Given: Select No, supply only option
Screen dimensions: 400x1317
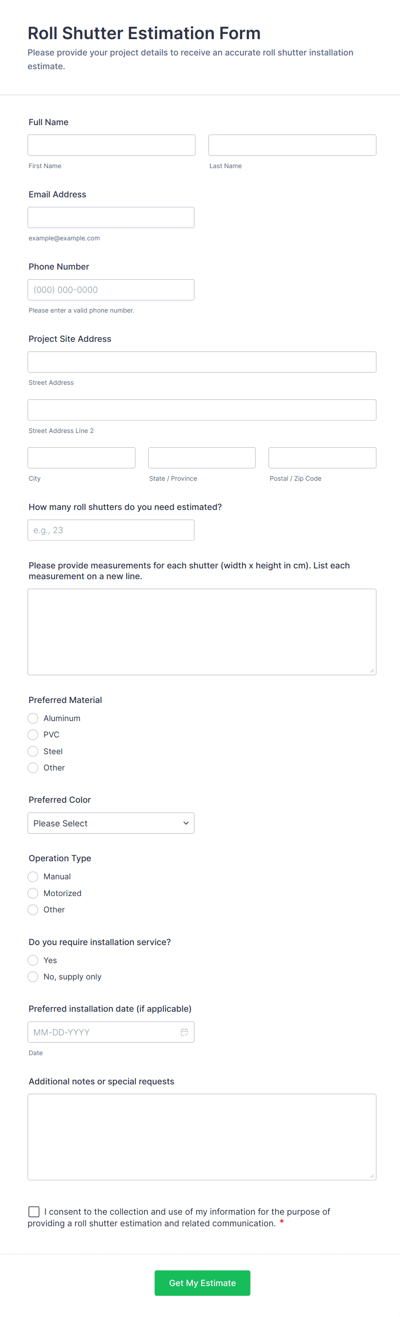Looking at the screenshot, I should coord(33,976).
